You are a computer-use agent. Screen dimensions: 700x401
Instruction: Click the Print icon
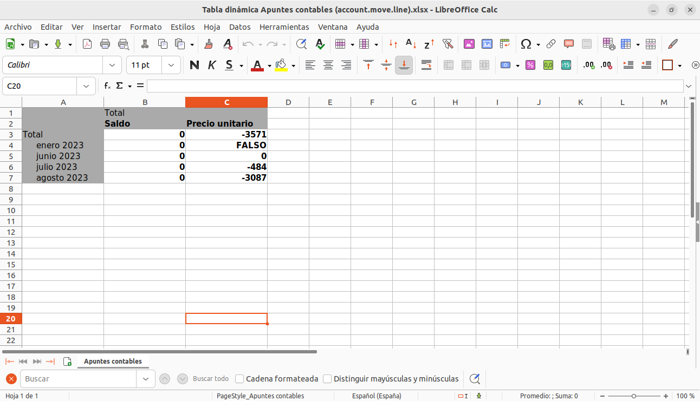coord(105,44)
